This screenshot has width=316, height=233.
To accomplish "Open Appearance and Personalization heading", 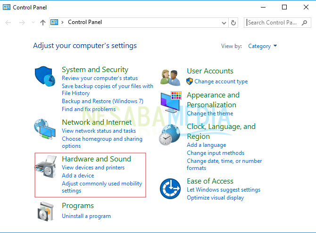I will pos(213,100).
